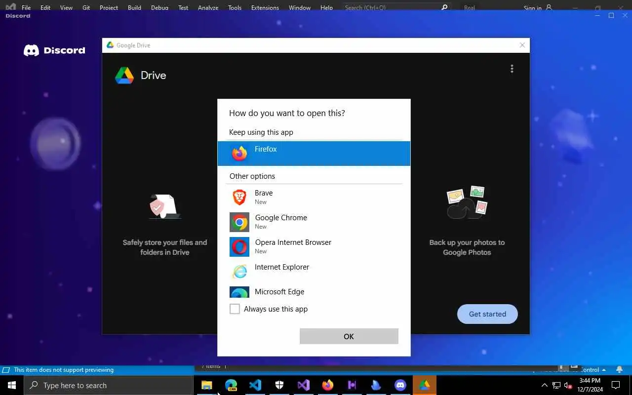Select Microsoft Edge in the list
The width and height of the screenshot is (632, 395).
point(314,292)
